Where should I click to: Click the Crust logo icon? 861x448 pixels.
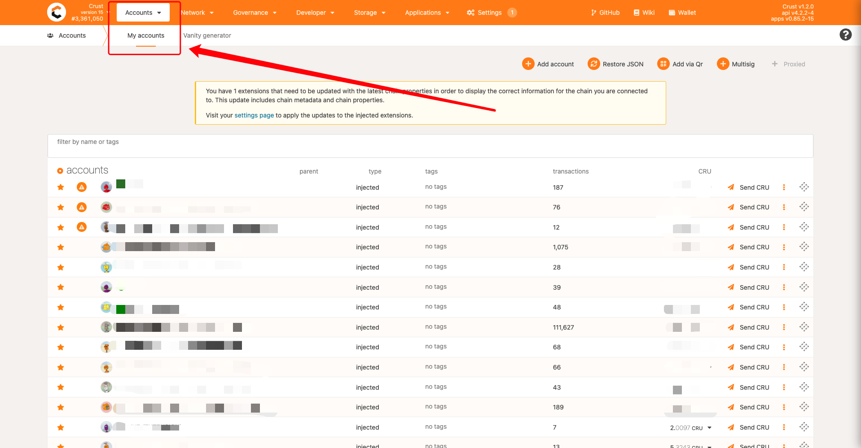pyautogui.click(x=57, y=12)
